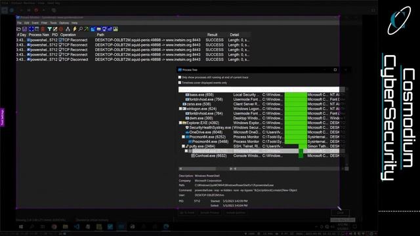Select dwm.exe (300) in Process Tree
Image resolution: width=420 pixels, height=236 pixels.
click(x=201, y=118)
